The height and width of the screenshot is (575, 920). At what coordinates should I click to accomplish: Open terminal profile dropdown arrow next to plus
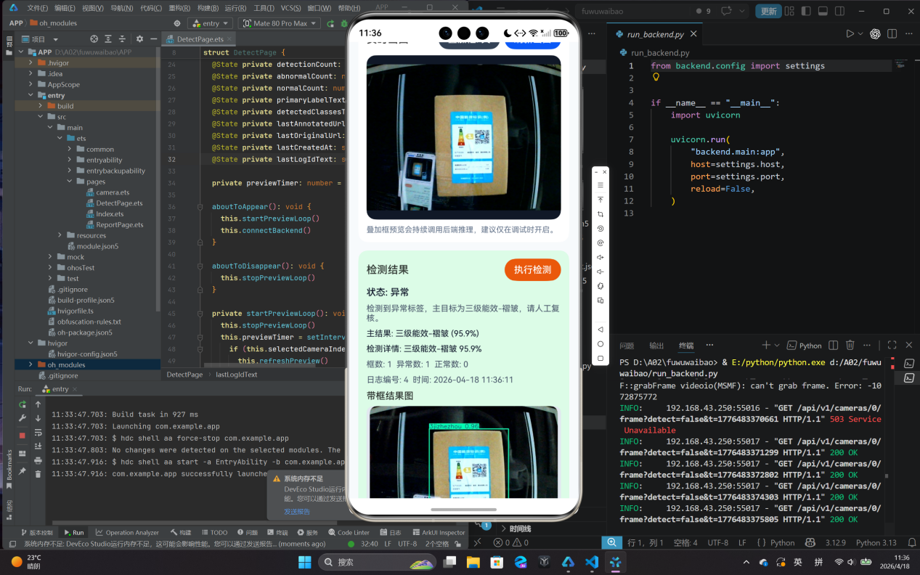[777, 346]
